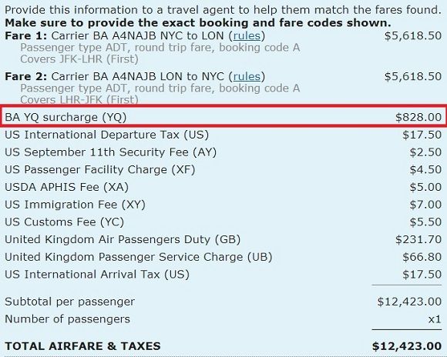Image resolution: width=447 pixels, height=357 pixels.
Task: Select TOTAL AIRFARE & TAXES label
Action: 82,346
